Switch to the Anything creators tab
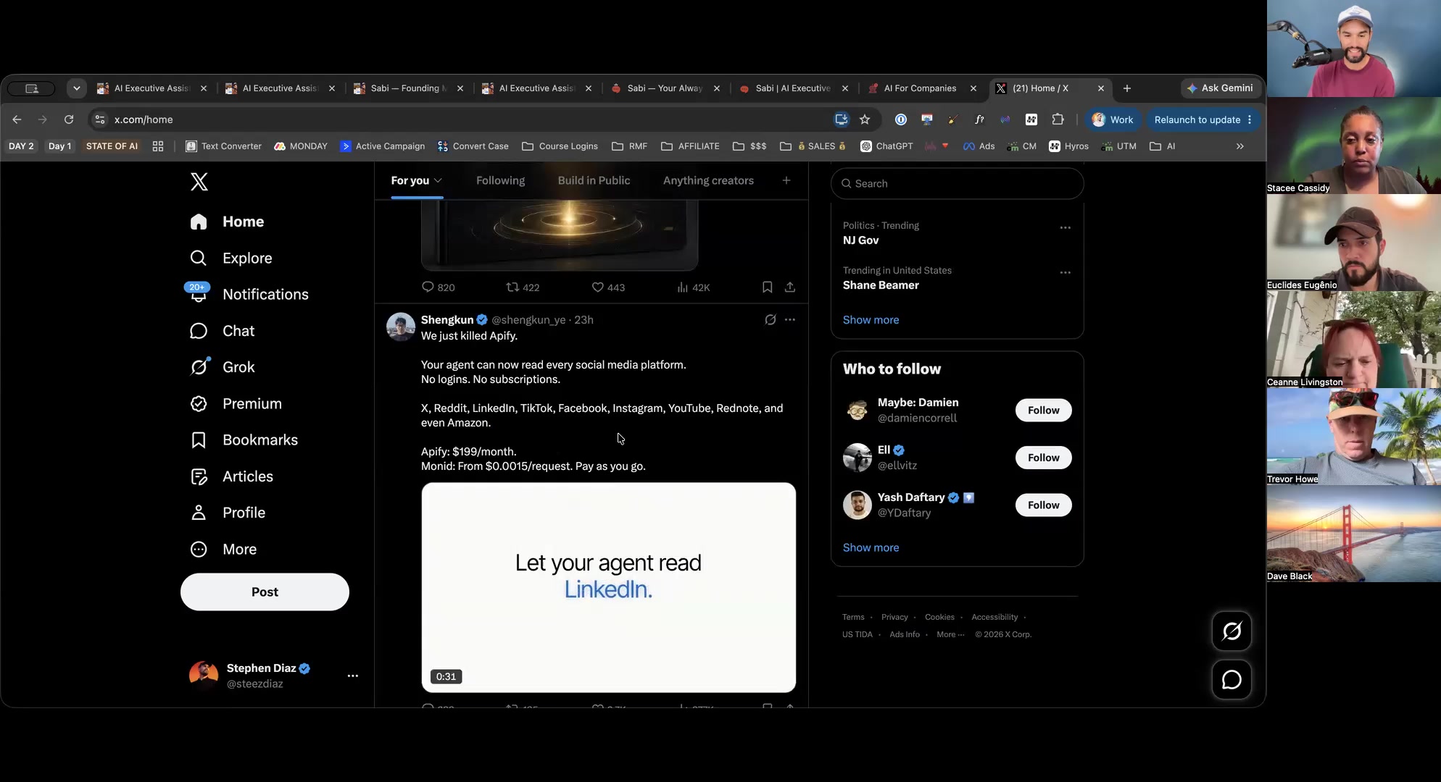Viewport: 1441px width, 782px height. (708, 181)
